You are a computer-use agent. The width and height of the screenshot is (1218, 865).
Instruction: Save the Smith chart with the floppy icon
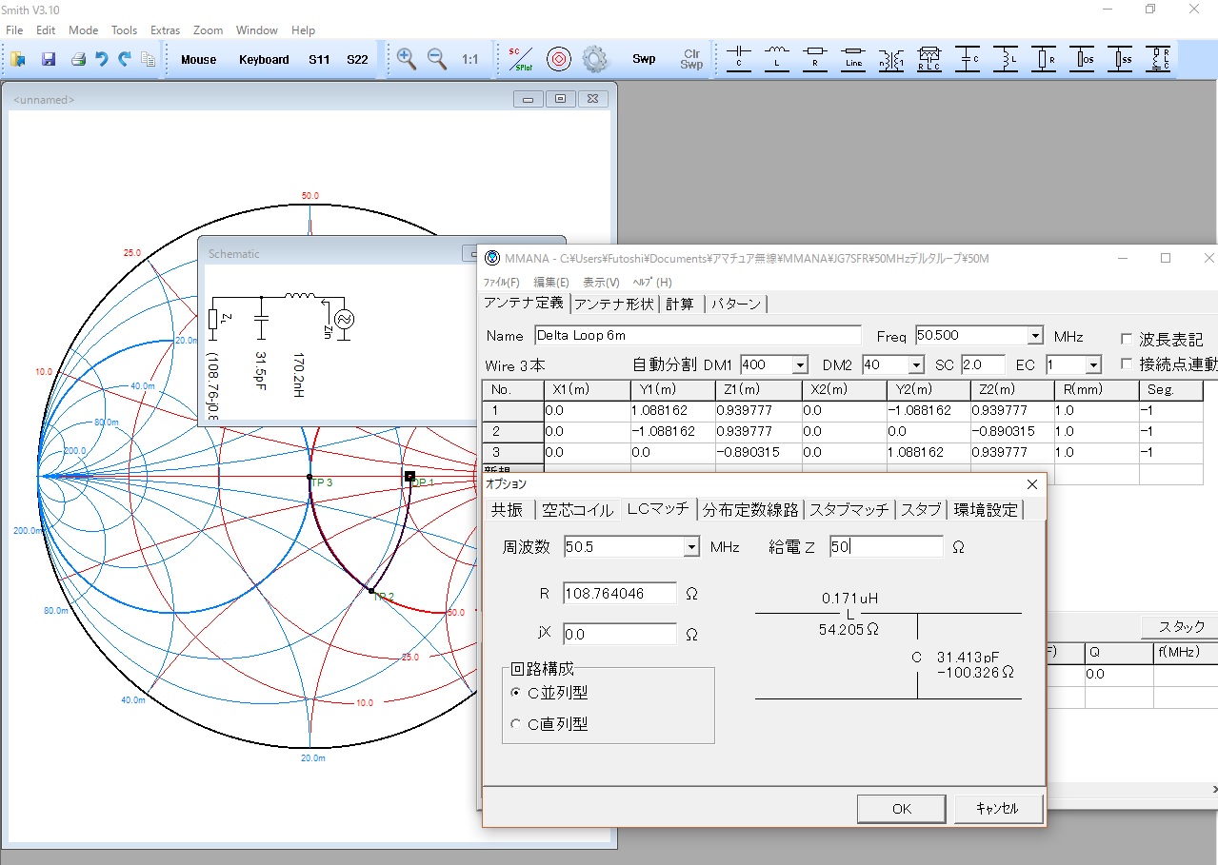(x=48, y=59)
